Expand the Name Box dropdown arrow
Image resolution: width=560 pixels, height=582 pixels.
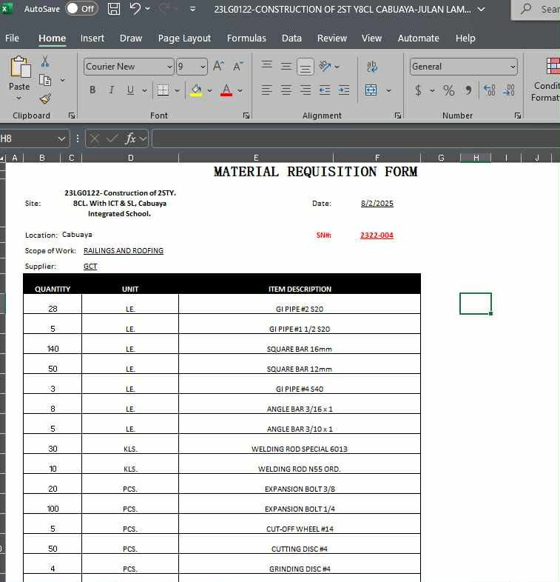(x=62, y=138)
